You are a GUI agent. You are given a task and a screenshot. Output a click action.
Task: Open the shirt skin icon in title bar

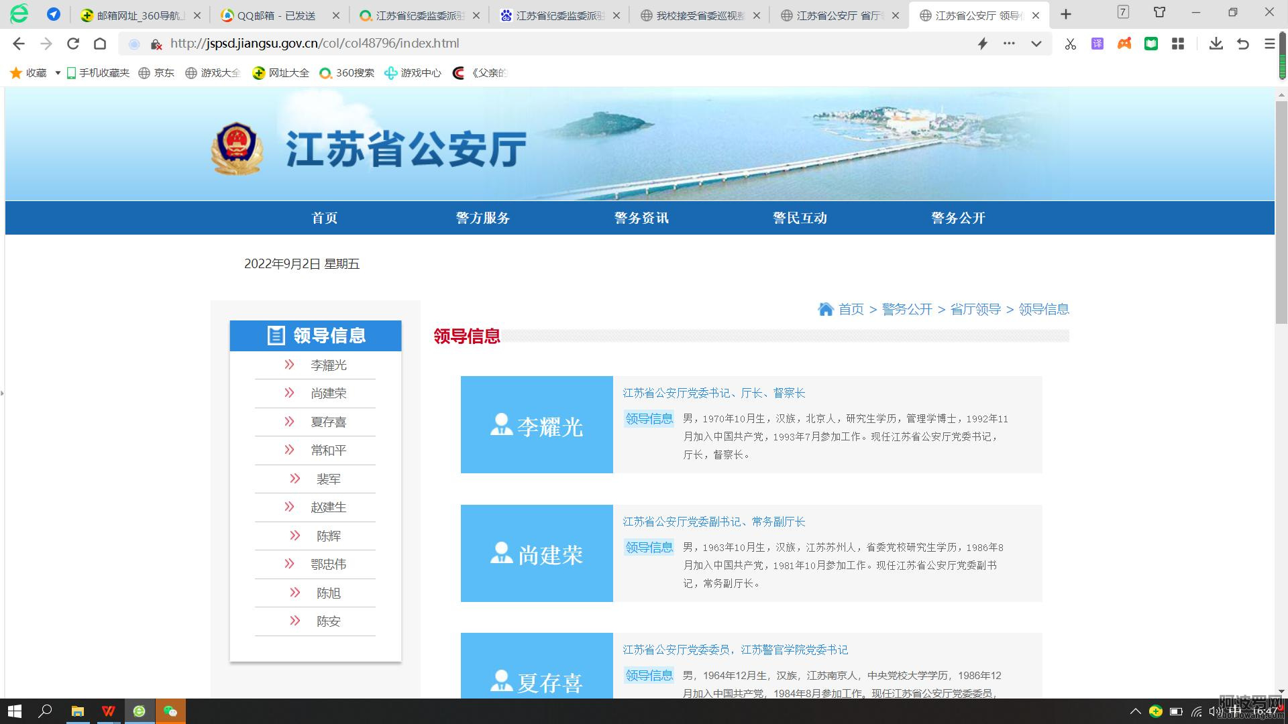(1159, 11)
